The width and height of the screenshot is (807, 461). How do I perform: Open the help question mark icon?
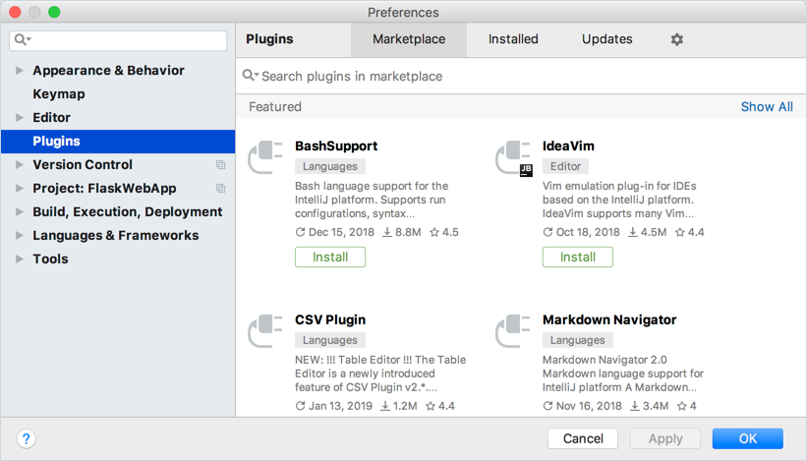(x=27, y=438)
